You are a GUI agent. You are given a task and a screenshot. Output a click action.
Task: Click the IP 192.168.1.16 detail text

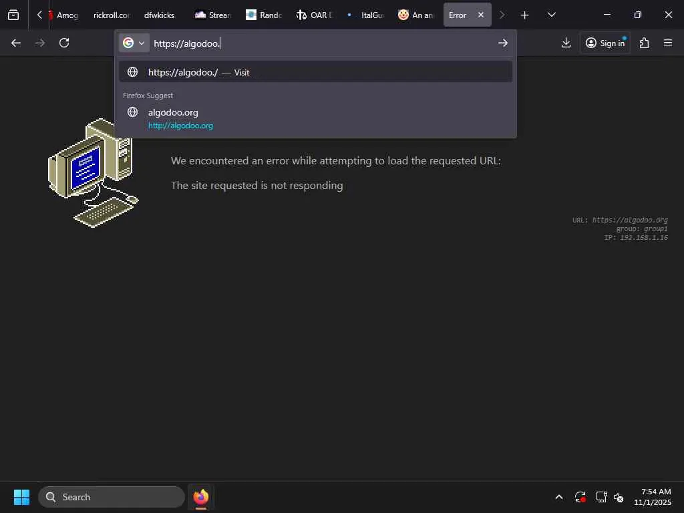[x=636, y=237]
